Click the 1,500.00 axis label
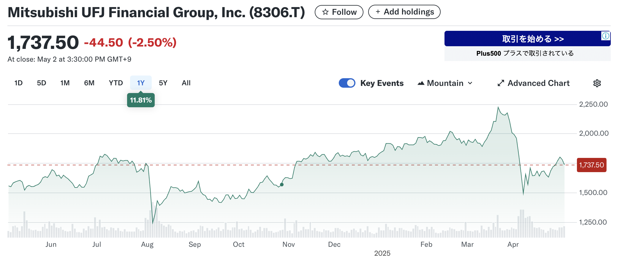The height and width of the screenshot is (261, 617). 593,193
